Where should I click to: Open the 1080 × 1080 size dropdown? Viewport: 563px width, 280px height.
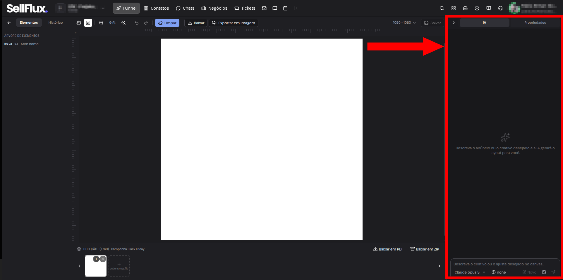tap(404, 23)
